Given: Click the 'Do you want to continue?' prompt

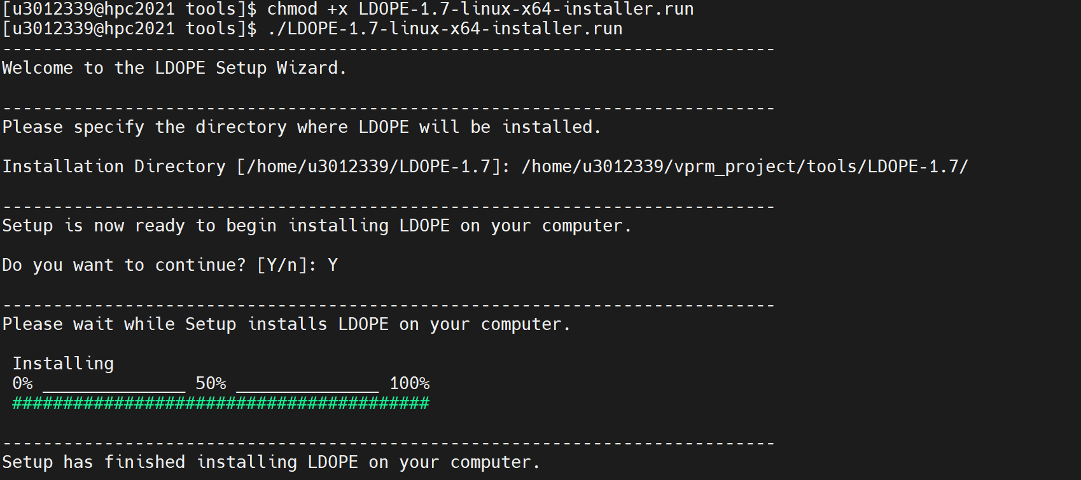Looking at the screenshot, I should [x=124, y=265].
